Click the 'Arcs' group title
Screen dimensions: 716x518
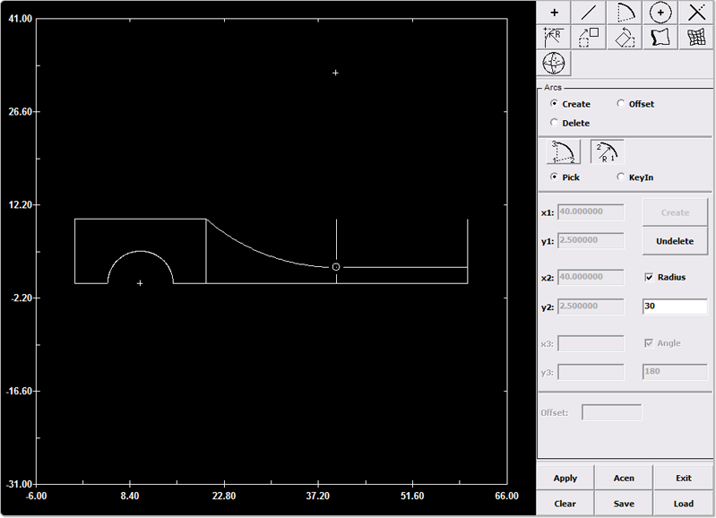[x=553, y=87]
